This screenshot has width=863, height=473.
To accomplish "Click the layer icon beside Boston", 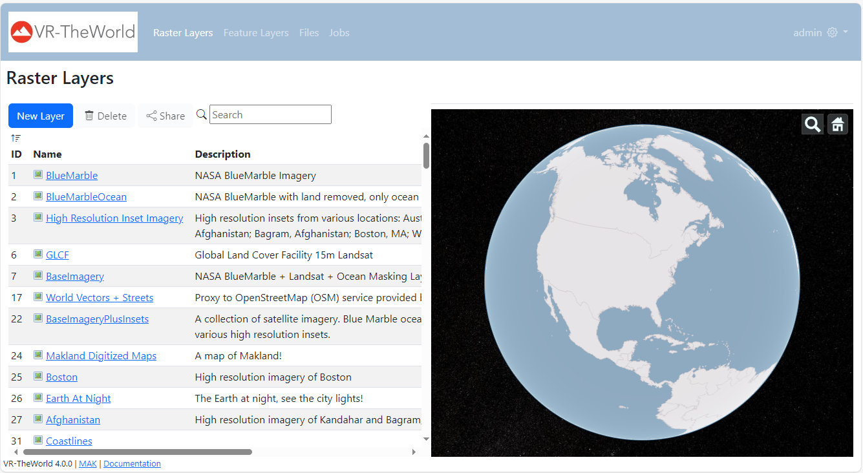I will pos(38,377).
